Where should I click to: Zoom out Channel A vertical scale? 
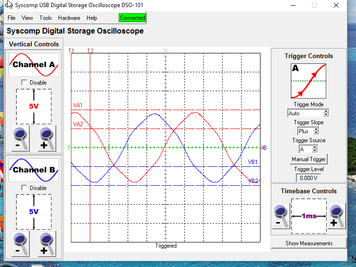click(21, 138)
